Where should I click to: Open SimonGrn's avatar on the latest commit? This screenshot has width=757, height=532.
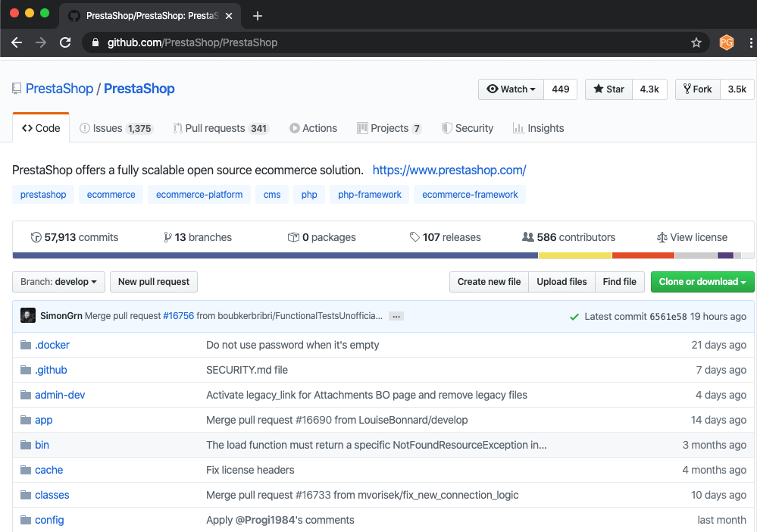pyautogui.click(x=28, y=315)
